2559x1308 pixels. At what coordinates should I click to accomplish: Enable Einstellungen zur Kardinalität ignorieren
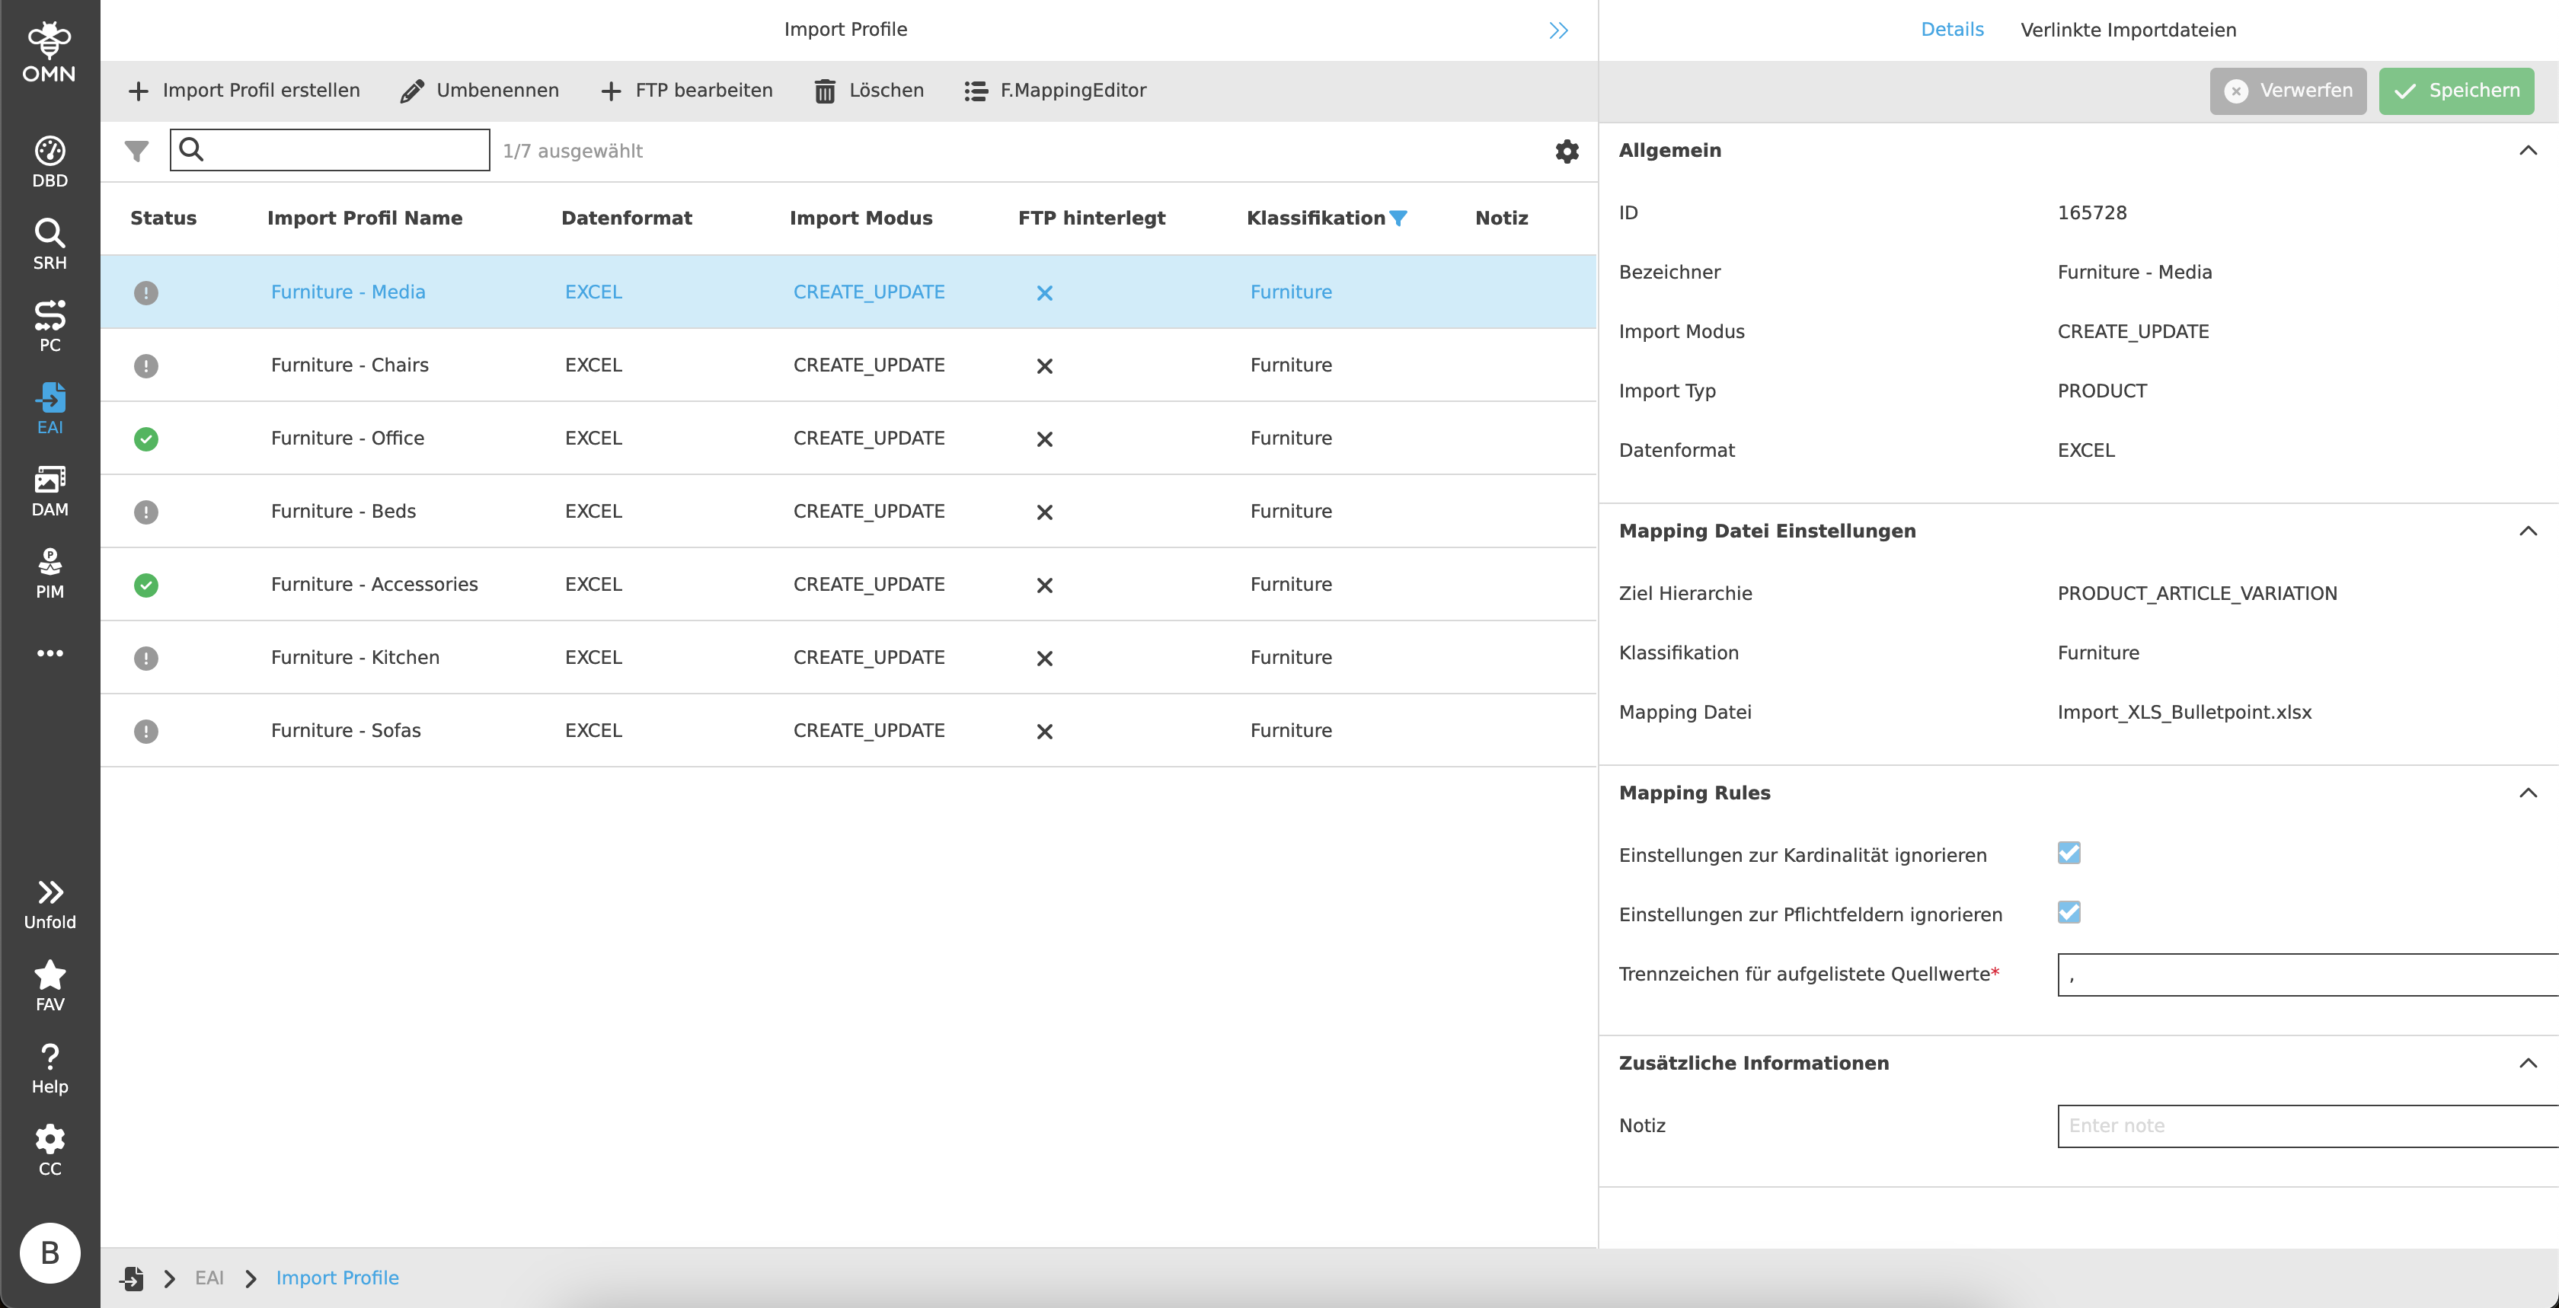pyautogui.click(x=2069, y=853)
